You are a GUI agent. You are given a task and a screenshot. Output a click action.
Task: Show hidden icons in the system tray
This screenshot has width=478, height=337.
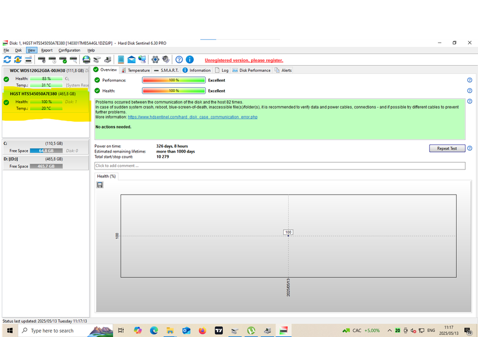point(390,330)
